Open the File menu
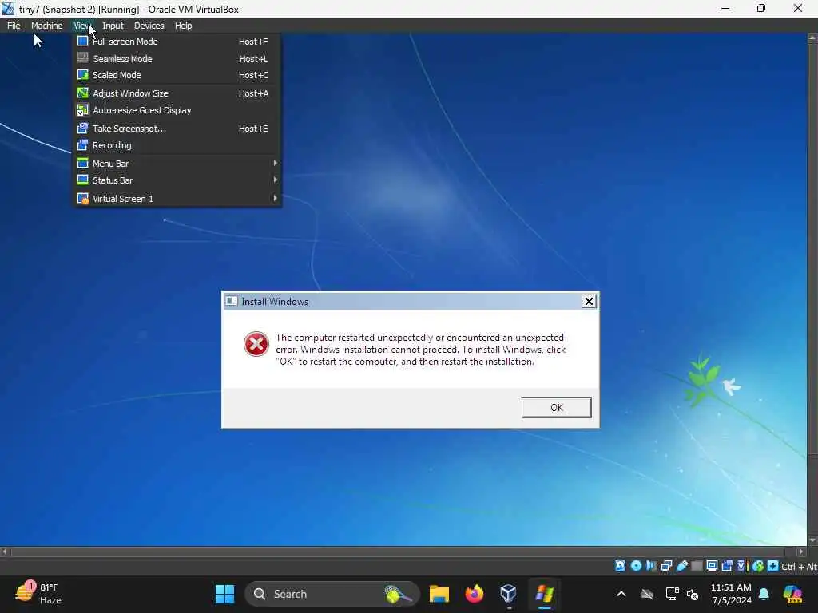The image size is (818, 613). click(14, 26)
